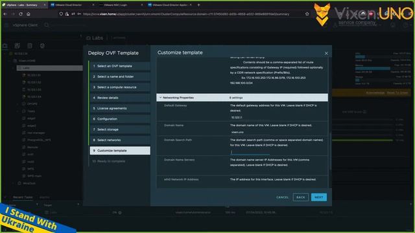
Task: Click the dialog vertical scrollbar
Action: [330, 151]
